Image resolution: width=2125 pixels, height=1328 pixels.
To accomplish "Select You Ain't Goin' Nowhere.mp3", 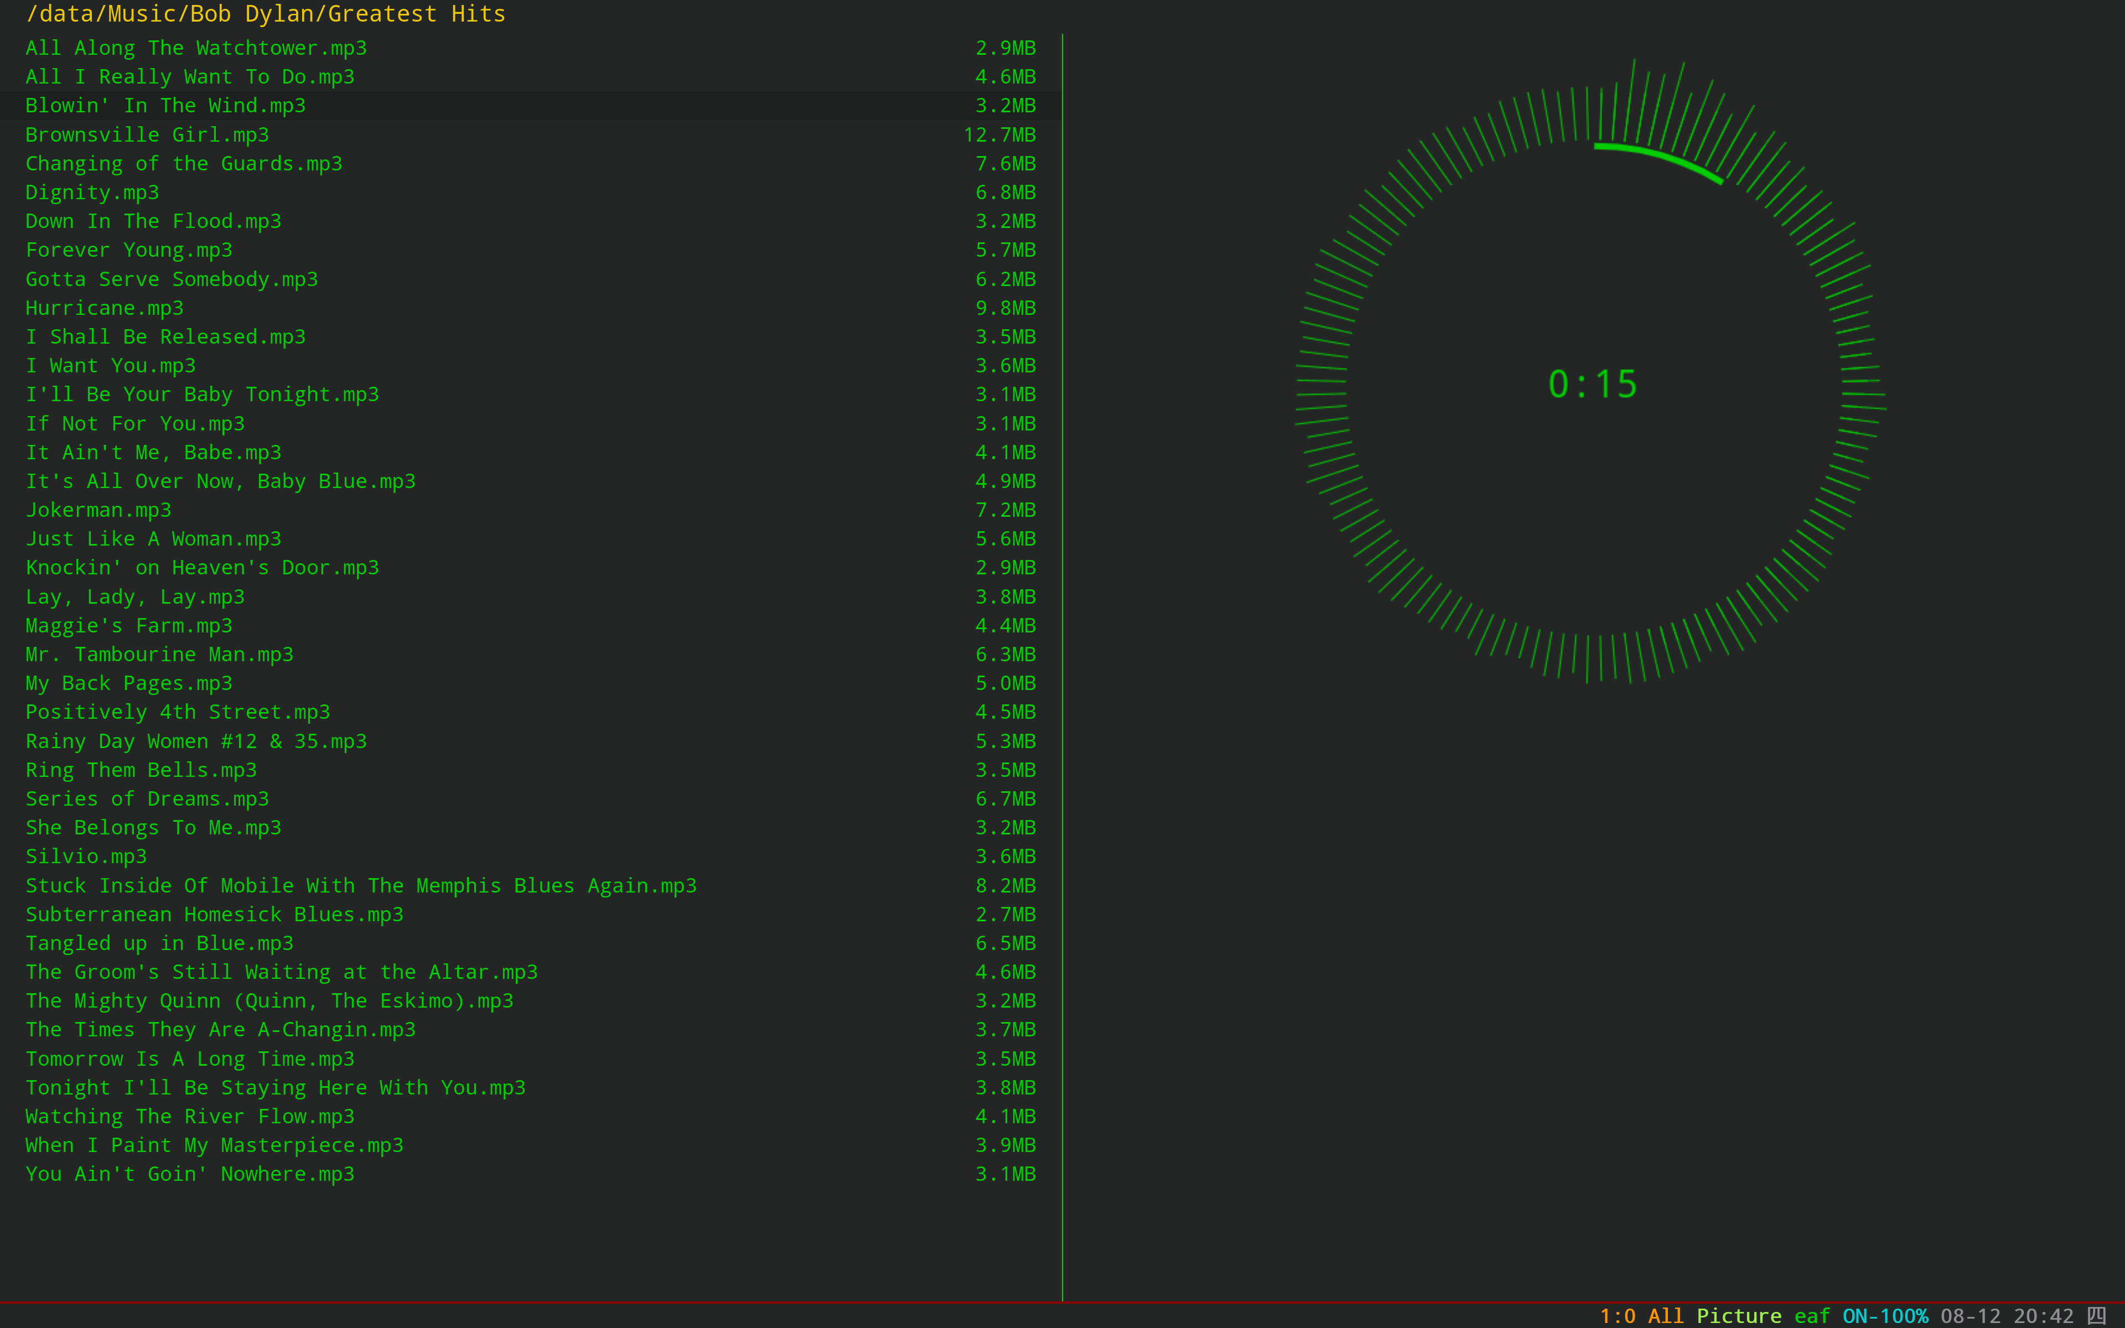I will (x=190, y=1174).
